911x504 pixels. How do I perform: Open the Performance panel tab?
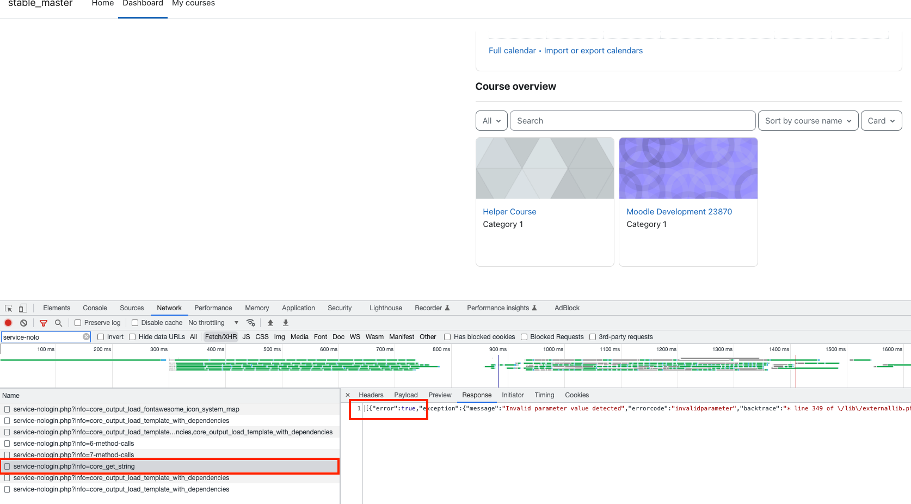click(213, 308)
